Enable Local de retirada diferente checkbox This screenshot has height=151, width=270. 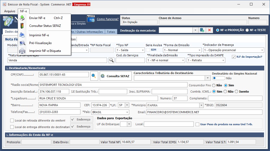[12, 120]
